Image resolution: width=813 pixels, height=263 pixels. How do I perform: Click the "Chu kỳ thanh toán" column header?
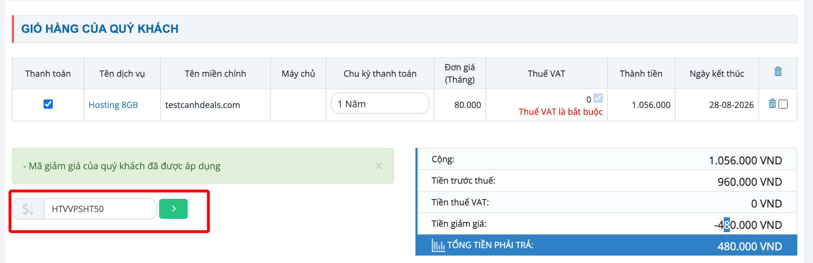380,74
